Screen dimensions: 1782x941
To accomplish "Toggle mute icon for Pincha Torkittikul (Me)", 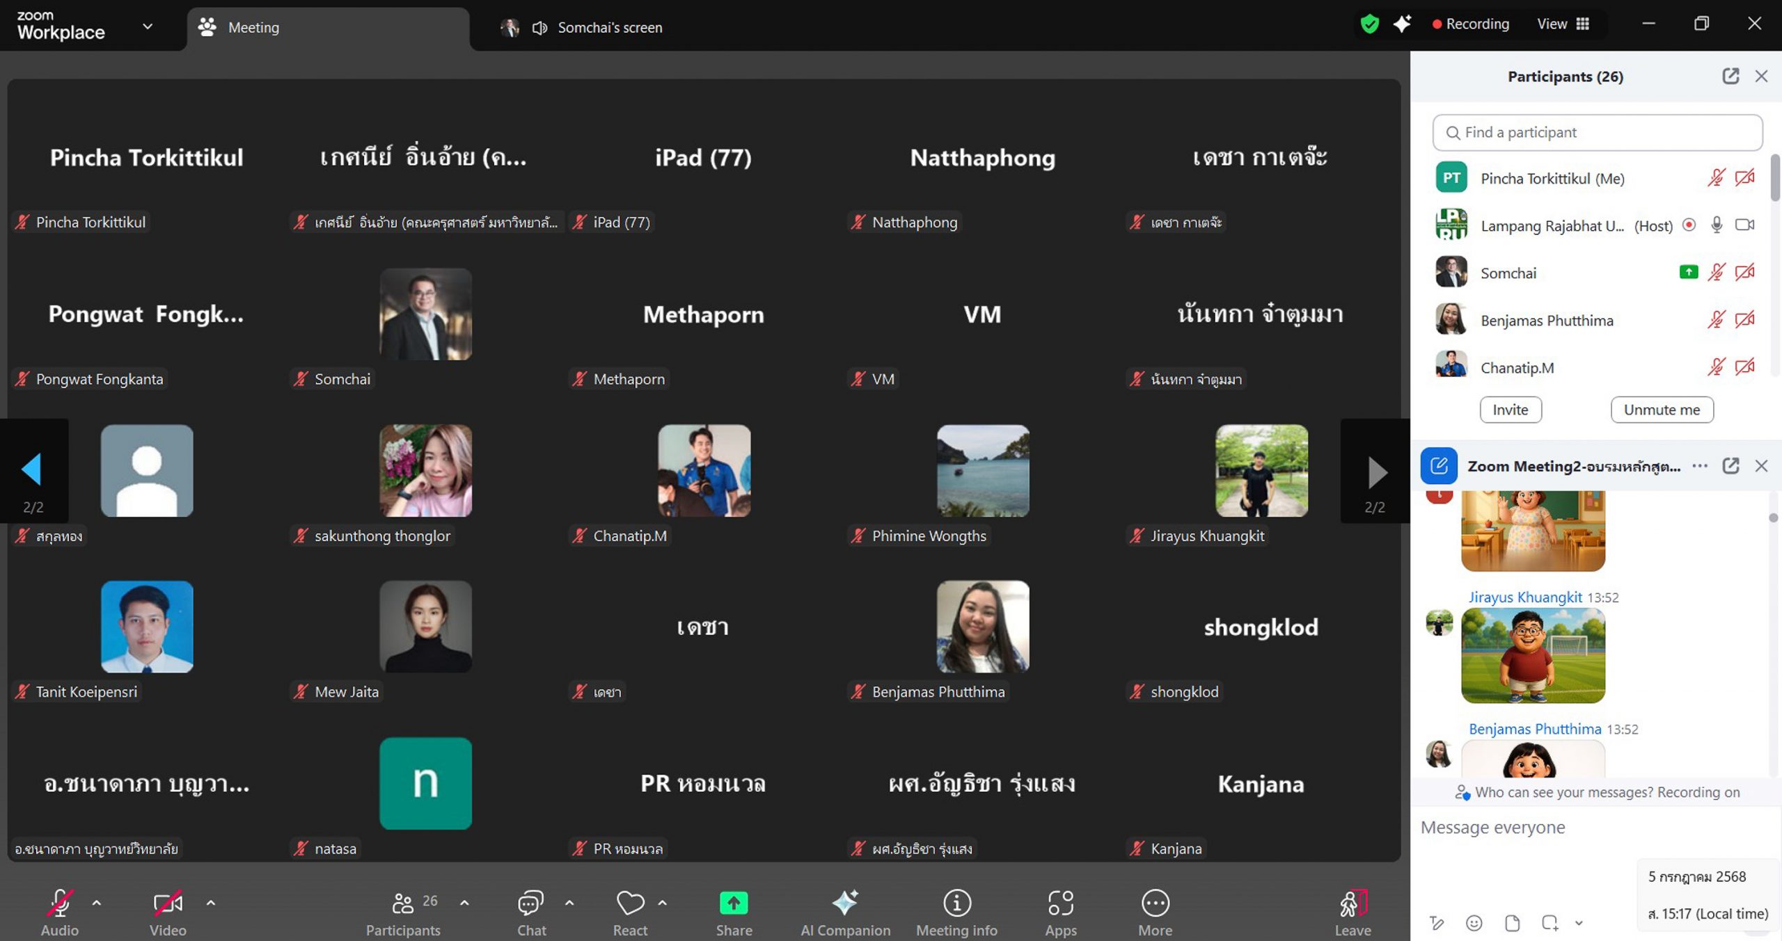I will coord(1716,178).
